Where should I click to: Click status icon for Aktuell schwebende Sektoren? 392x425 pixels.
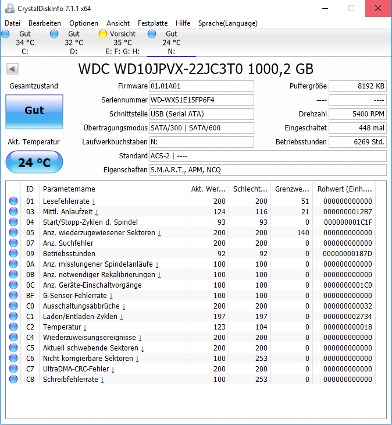tap(13, 348)
